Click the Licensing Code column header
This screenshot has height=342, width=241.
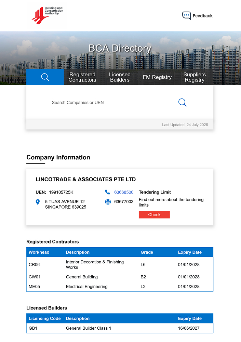45,318
